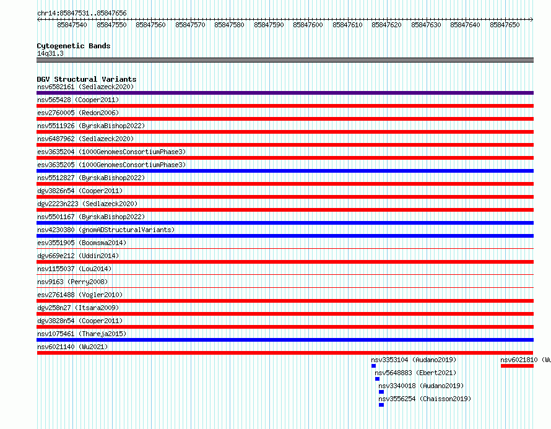
Task: Click ruler position 85847540
Action: point(72,25)
